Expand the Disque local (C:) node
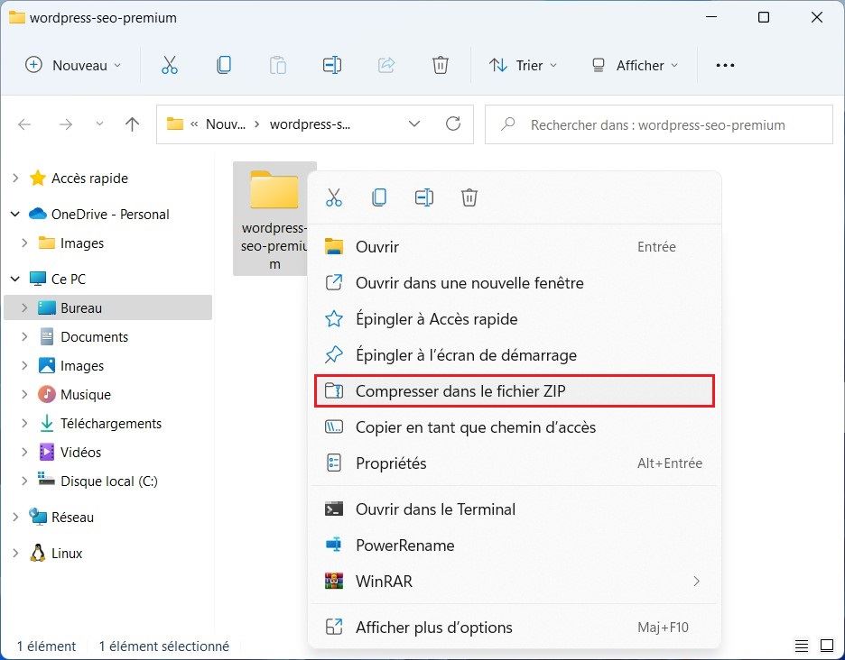Image resolution: width=845 pixels, height=660 pixels. 24,481
